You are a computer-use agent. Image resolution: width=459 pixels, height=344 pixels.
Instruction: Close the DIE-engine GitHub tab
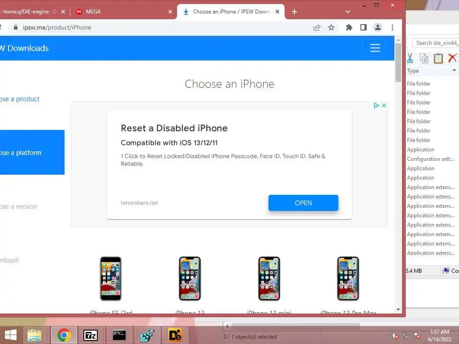click(63, 12)
